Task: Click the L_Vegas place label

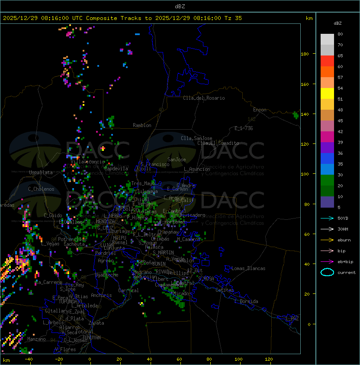Action: (50, 244)
